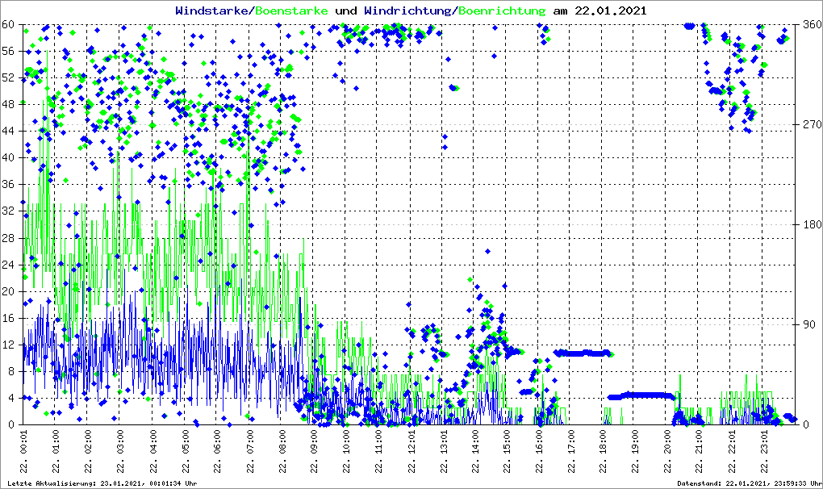Click the date '22.01.2021' in the title

[x=609, y=11]
